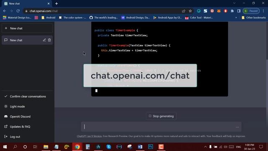Open Camtasia from taskbar
Viewport: 268px width, 151px height.
(x=161, y=147)
